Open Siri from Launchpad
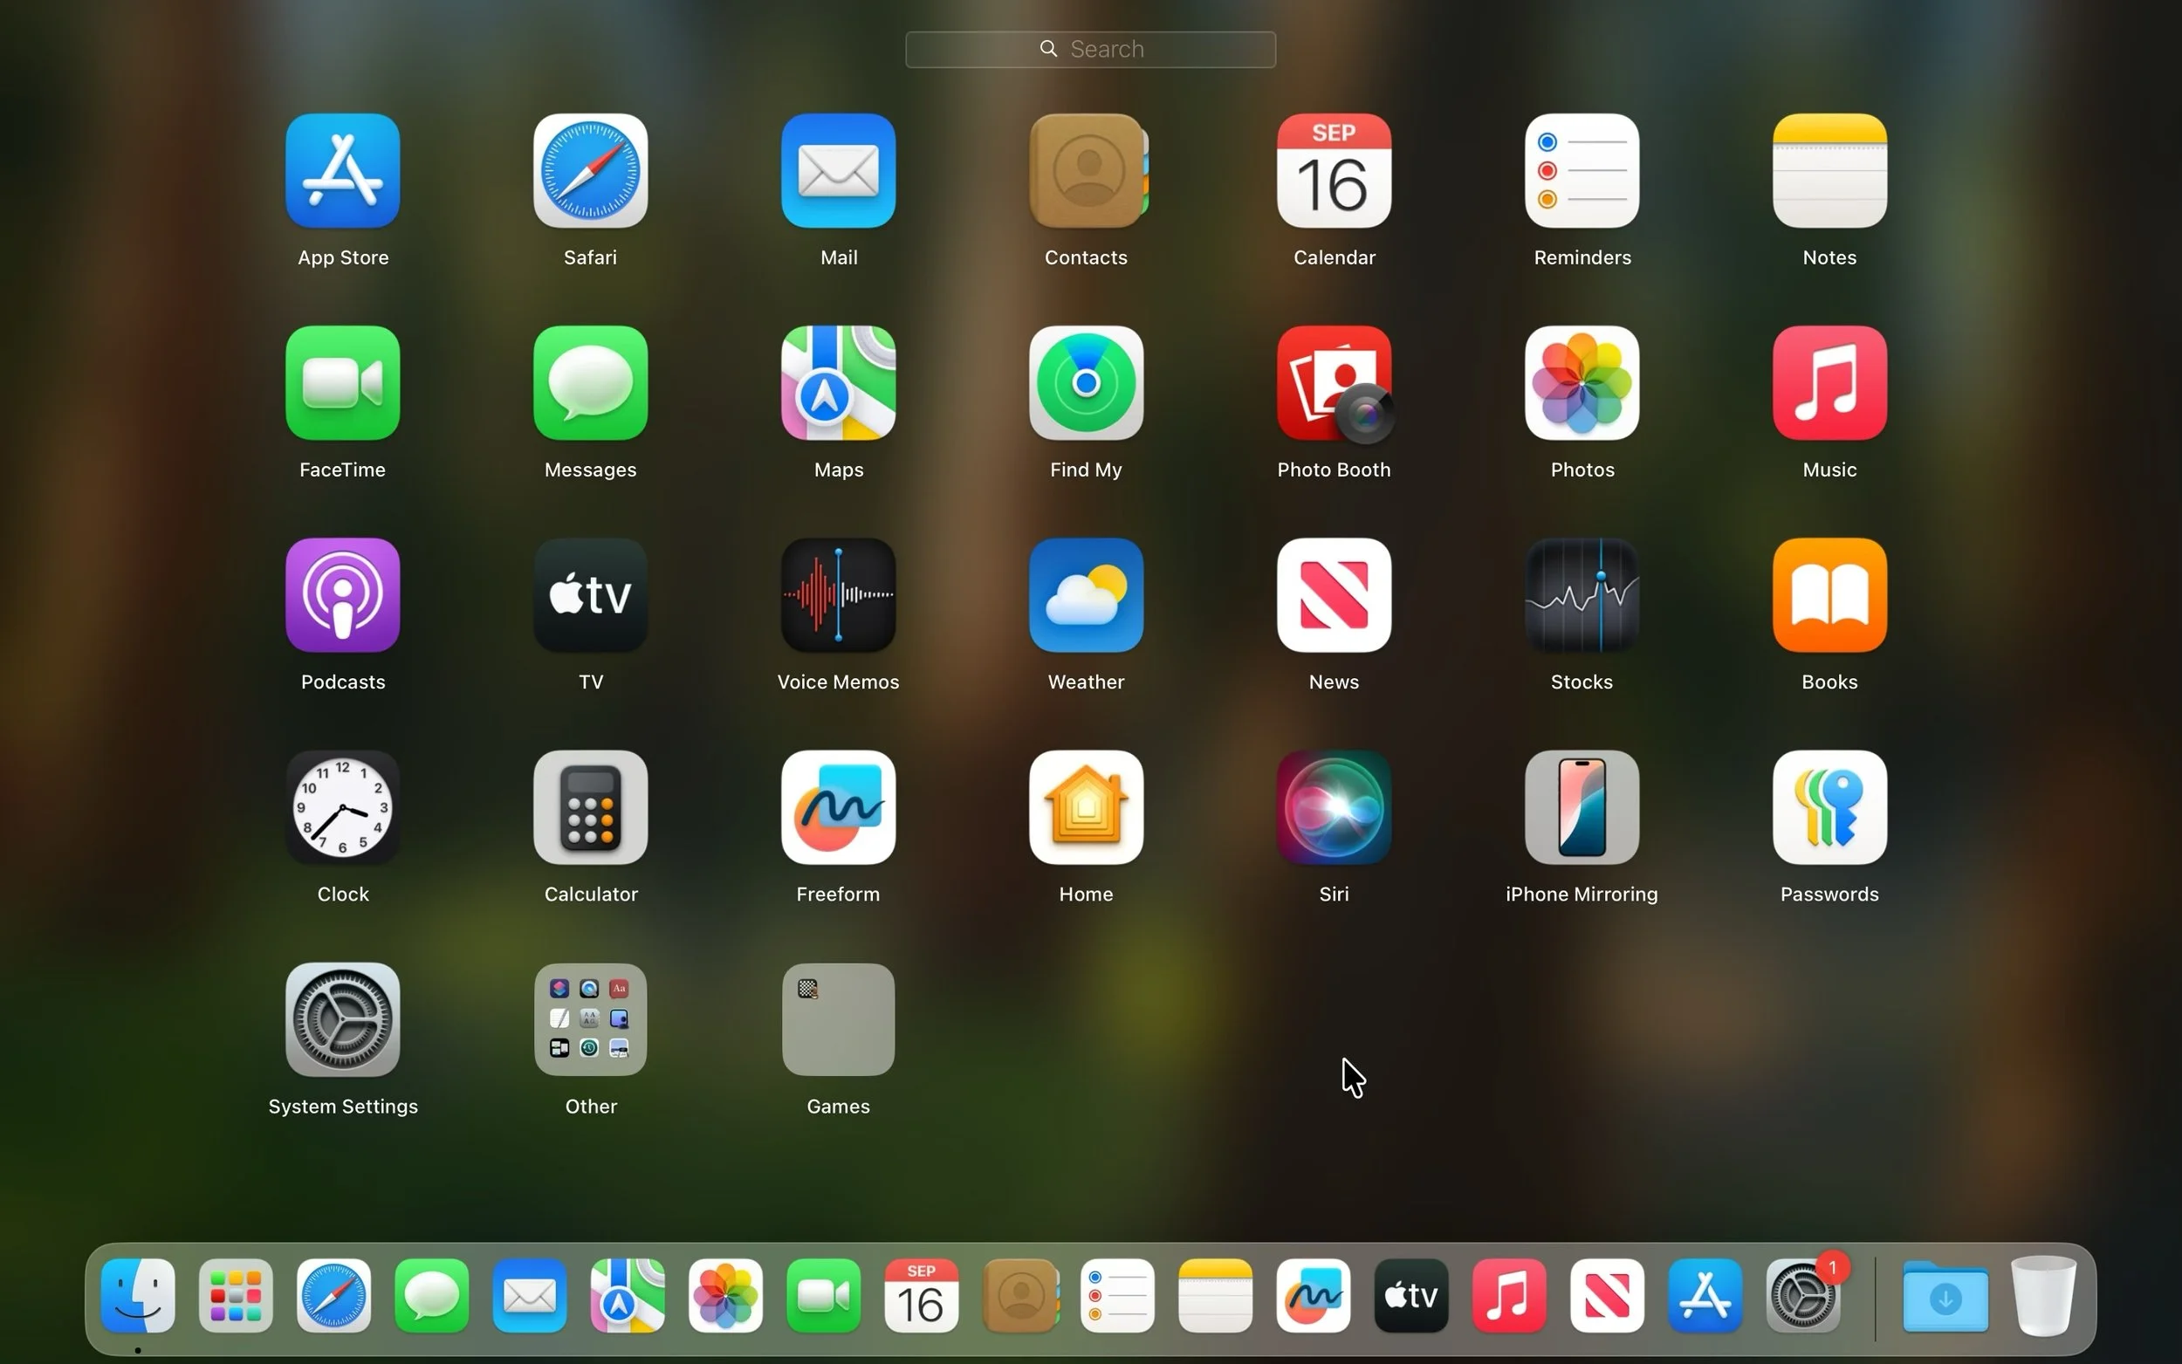Screen dimensions: 2182x1364 point(1333,807)
